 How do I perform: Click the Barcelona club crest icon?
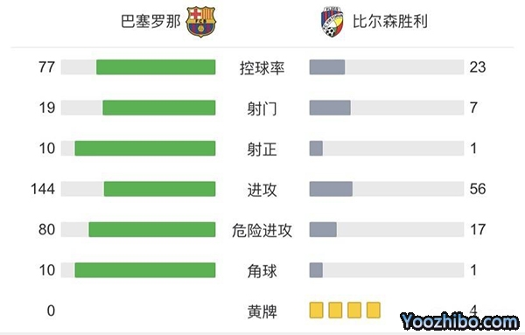coord(200,22)
